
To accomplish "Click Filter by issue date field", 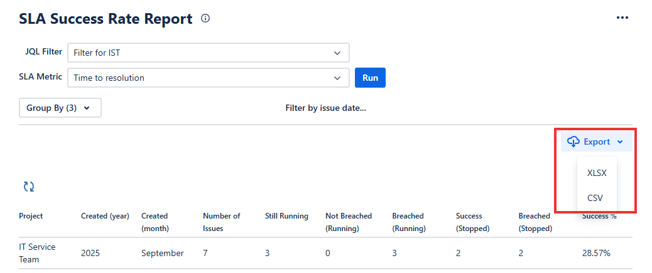I will [325, 108].
